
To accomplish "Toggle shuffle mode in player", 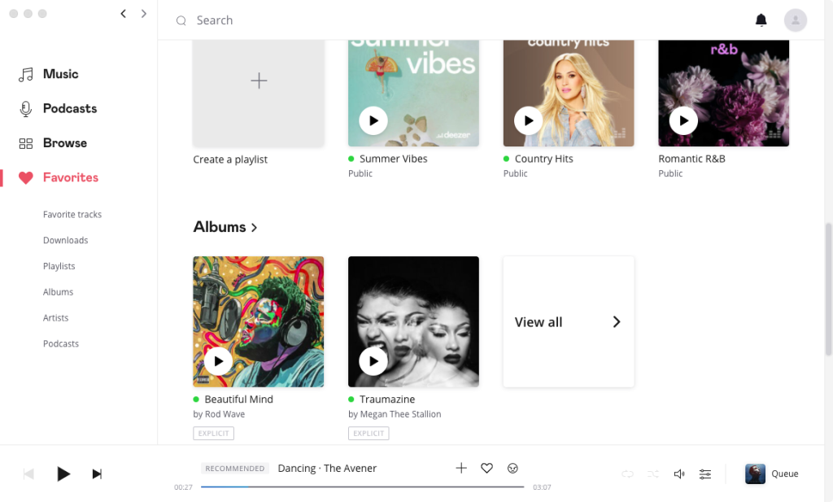I will pos(653,474).
